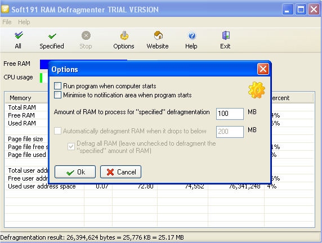
Task: Click the CPU usage green bar
Action: 41,78
